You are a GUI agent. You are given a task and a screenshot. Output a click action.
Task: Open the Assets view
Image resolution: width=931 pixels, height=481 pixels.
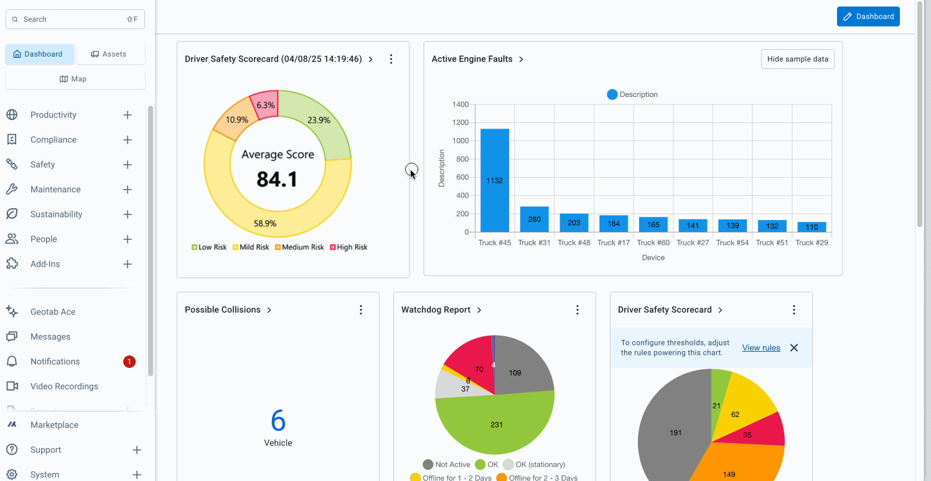point(110,54)
